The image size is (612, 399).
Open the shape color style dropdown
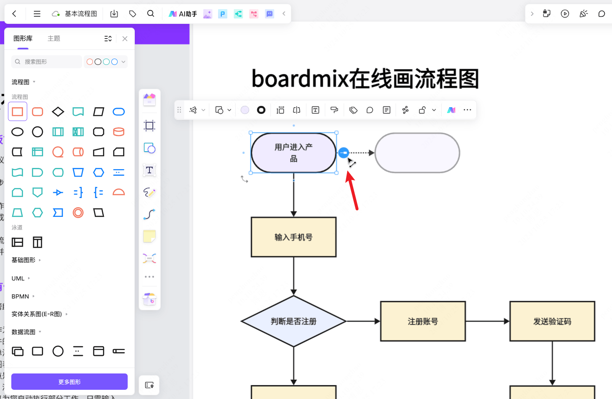(105, 62)
